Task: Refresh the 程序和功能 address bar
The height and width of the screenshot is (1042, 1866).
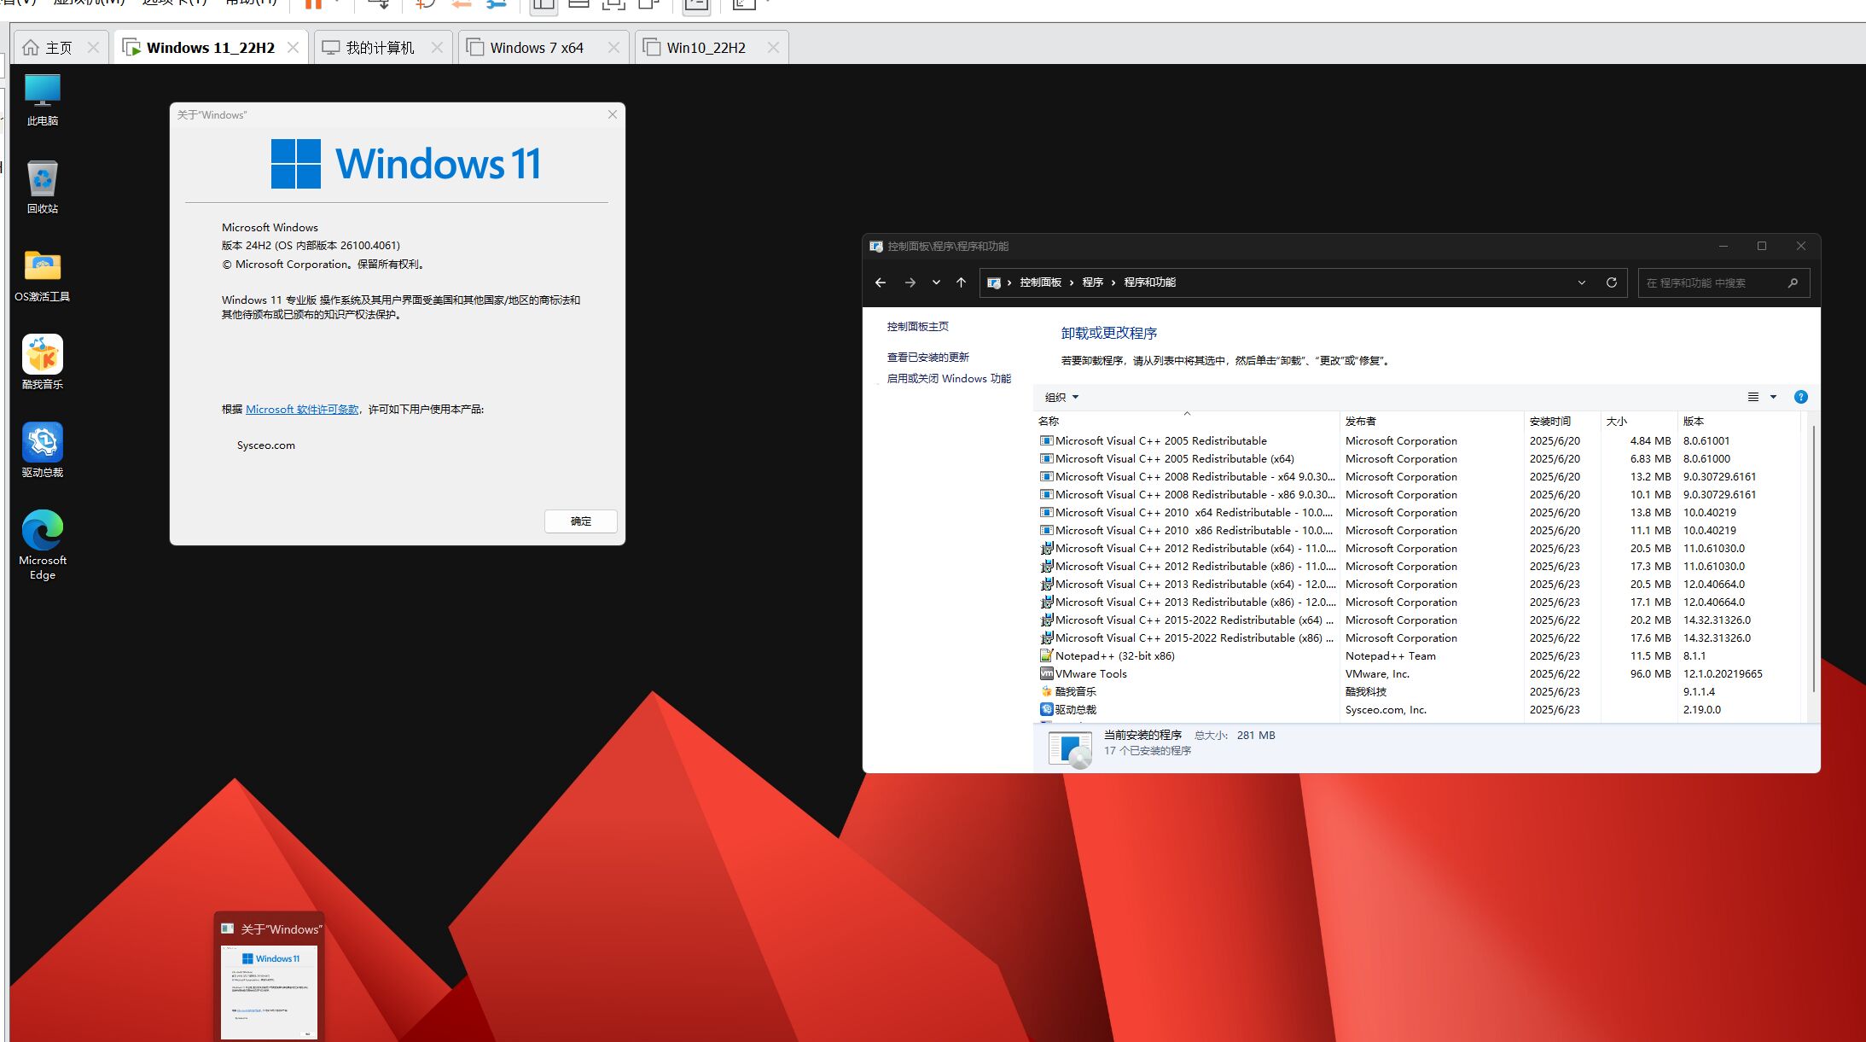Action: click(1612, 282)
